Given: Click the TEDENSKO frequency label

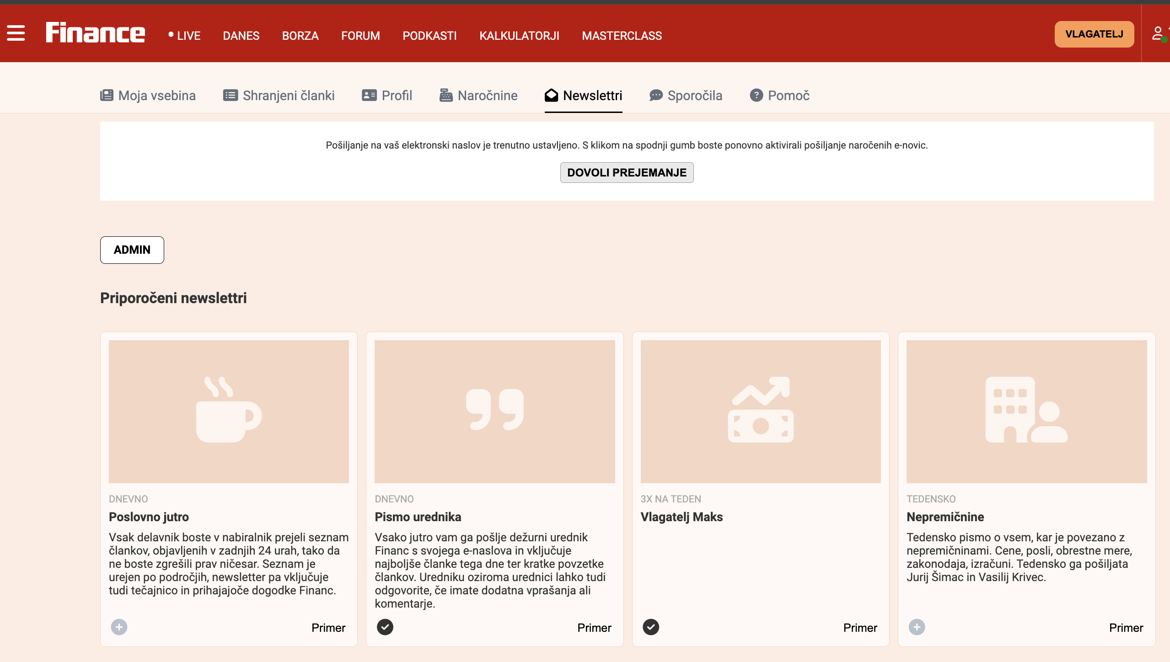Looking at the screenshot, I should pos(931,499).
